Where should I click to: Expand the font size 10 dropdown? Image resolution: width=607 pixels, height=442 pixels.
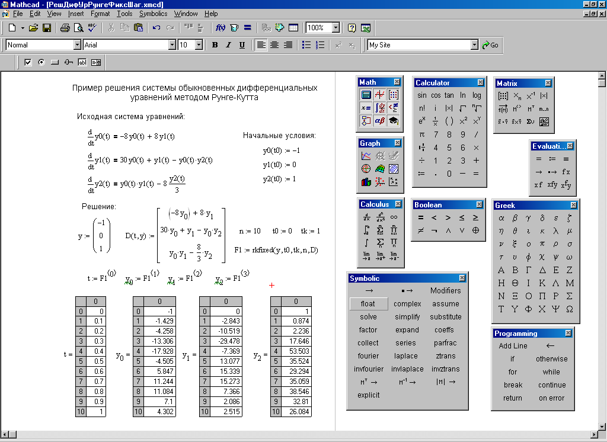(199, 45)
